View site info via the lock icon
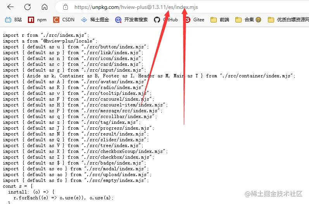 coord(66,7)
